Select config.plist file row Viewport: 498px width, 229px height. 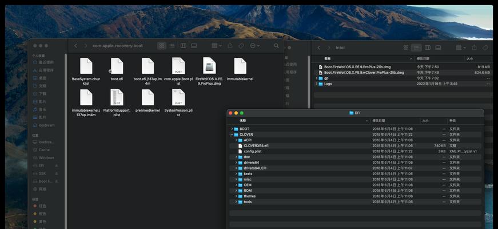click(x=356, y=151)
